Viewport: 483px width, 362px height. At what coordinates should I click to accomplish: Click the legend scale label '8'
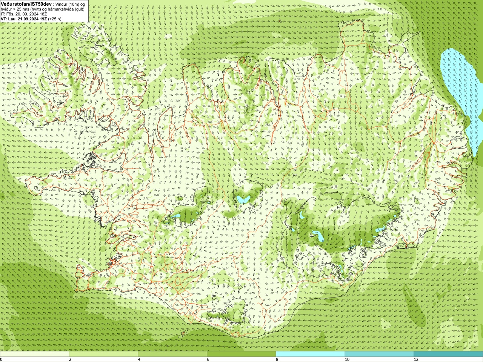[x=277, y=359]
